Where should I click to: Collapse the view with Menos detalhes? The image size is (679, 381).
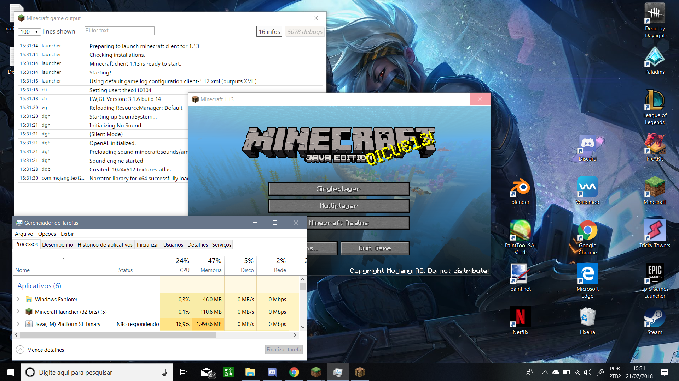pos(40,350)
